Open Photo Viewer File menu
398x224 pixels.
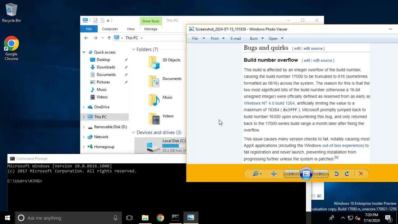coord(198,39)
